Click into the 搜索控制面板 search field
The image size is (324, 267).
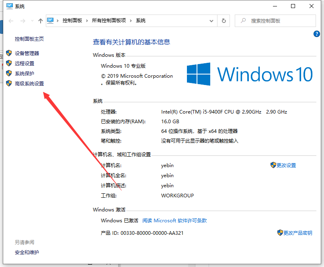point(277,21)
